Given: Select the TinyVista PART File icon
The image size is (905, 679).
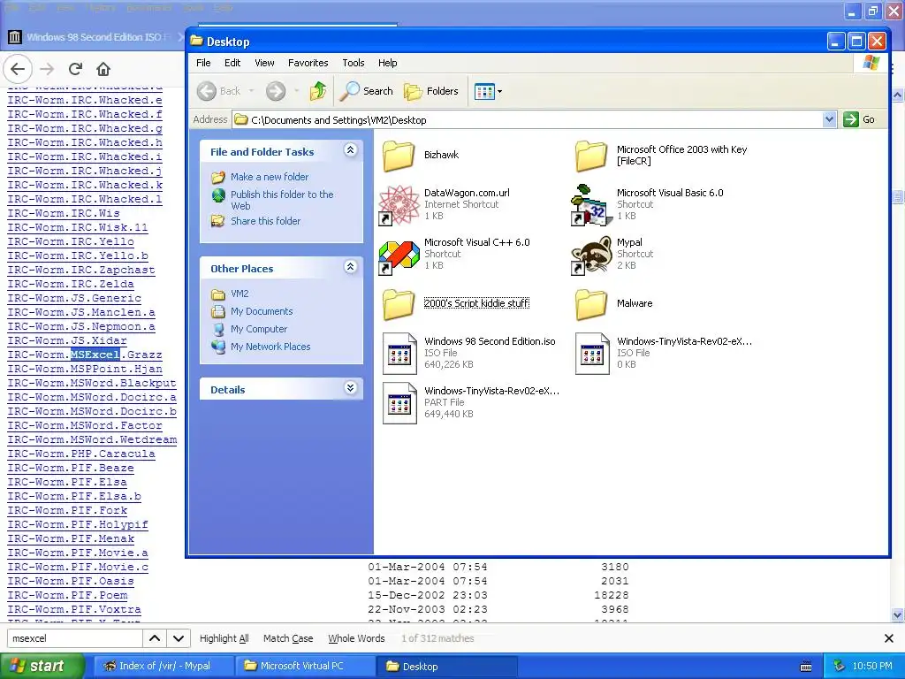Looking at the screenshot, I should pyautogui.click(x=399, y=403).
